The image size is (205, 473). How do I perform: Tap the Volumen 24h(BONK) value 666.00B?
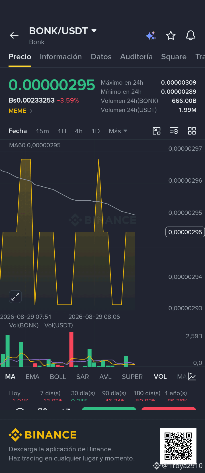coord(184,101)
